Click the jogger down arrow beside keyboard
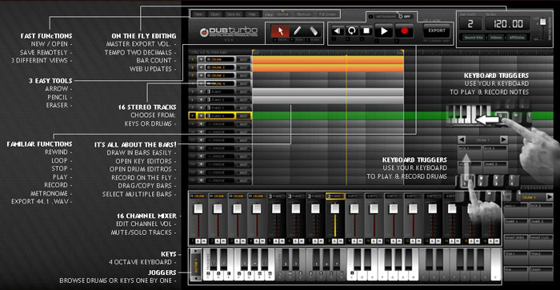This screenshot has width=560, height=290. [x=196, y=277]
